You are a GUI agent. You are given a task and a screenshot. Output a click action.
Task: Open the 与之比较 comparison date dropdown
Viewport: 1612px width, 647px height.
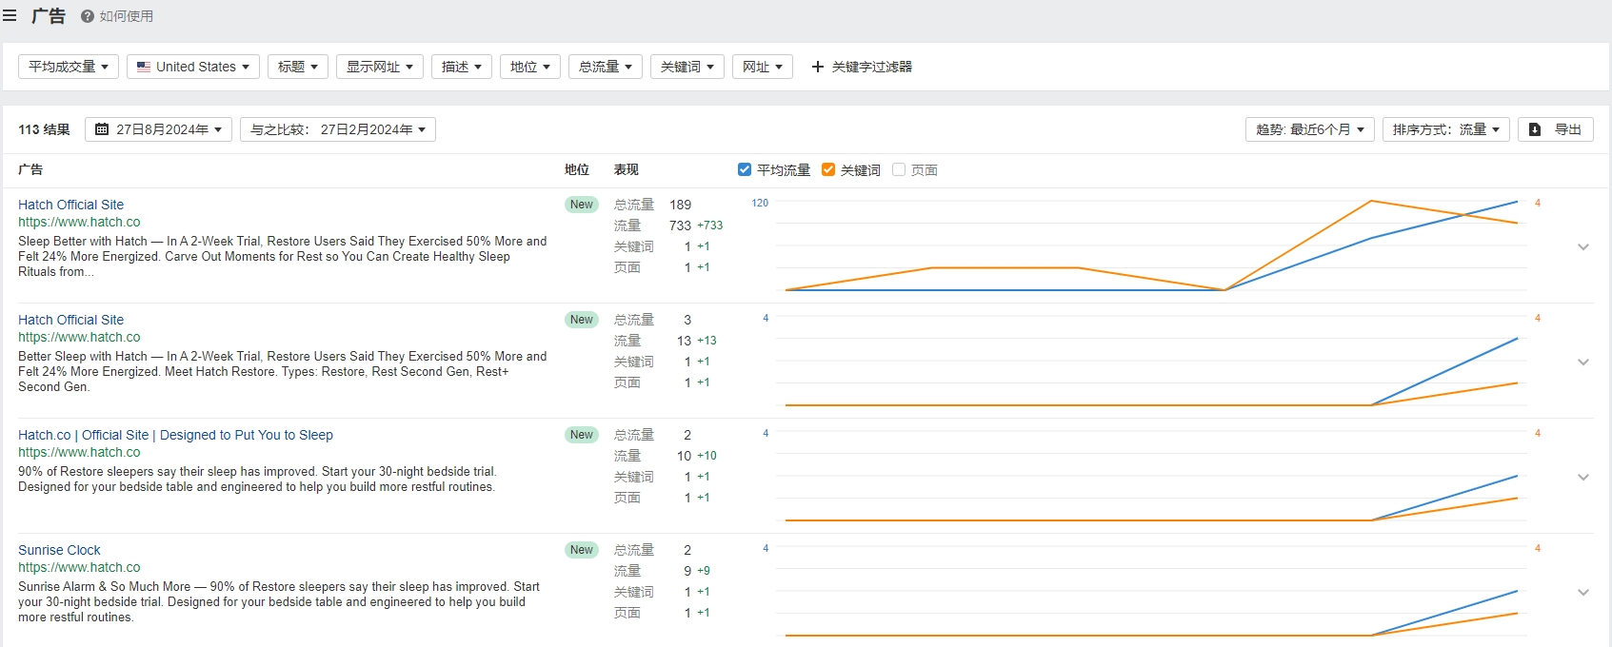(338, 129)
